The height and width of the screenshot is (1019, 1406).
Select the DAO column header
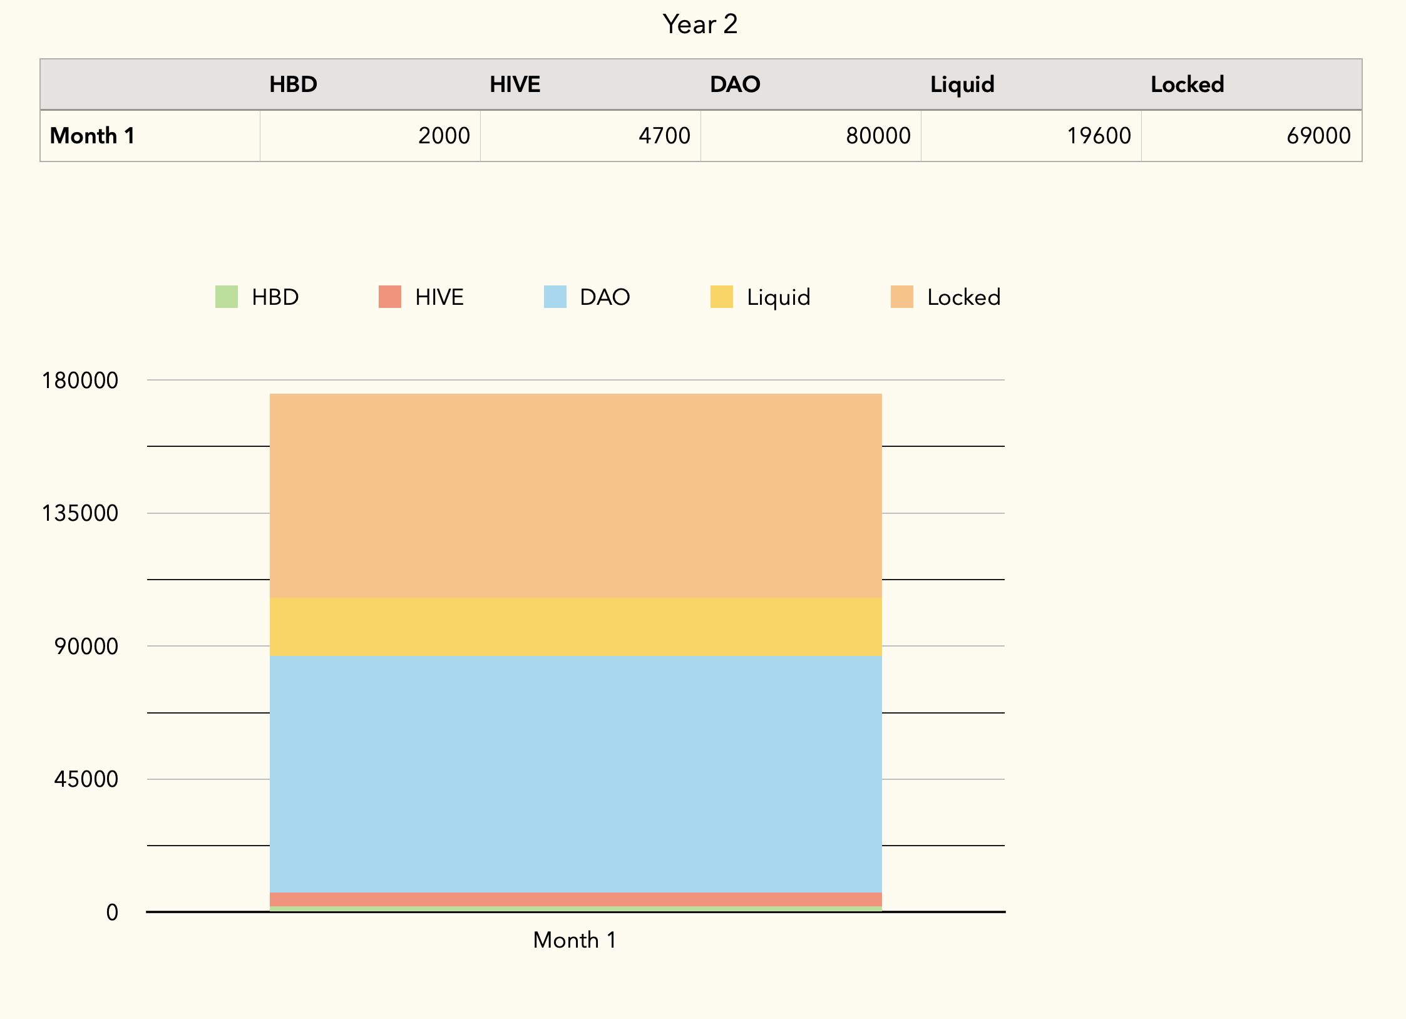pos(811,84)
